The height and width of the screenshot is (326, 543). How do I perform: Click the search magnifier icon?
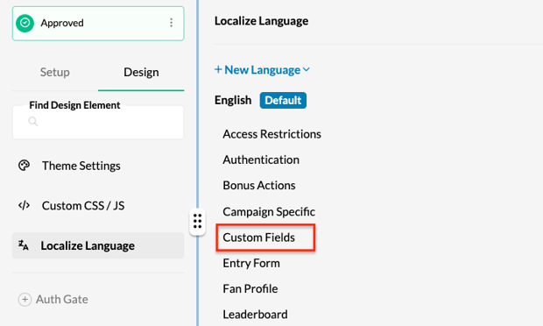coord(33,122)
